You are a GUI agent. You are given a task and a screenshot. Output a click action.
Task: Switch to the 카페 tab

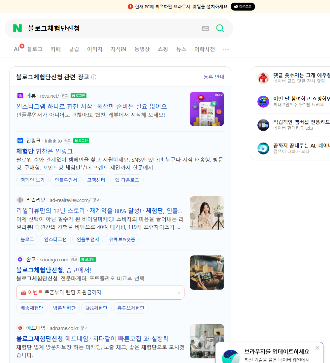pyautogui.click(x=55, y=49)
